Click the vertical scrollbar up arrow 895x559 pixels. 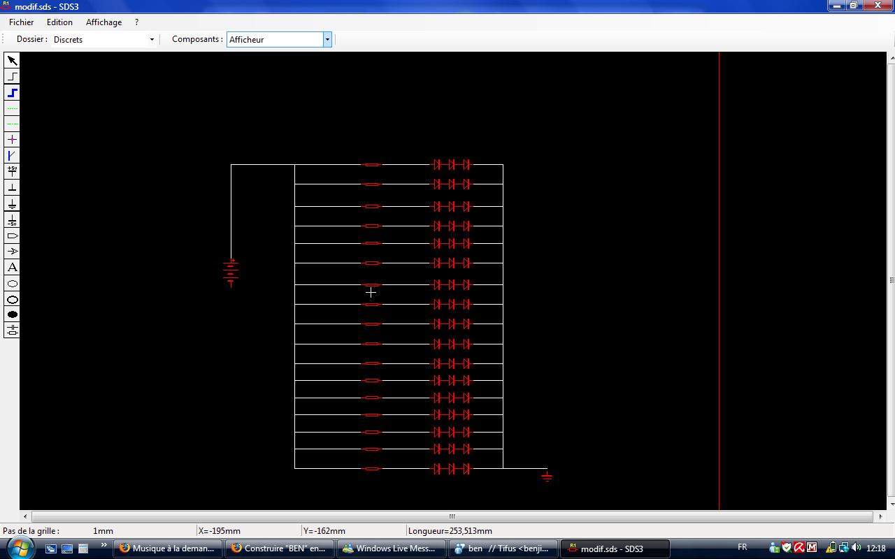click(891, 57)
